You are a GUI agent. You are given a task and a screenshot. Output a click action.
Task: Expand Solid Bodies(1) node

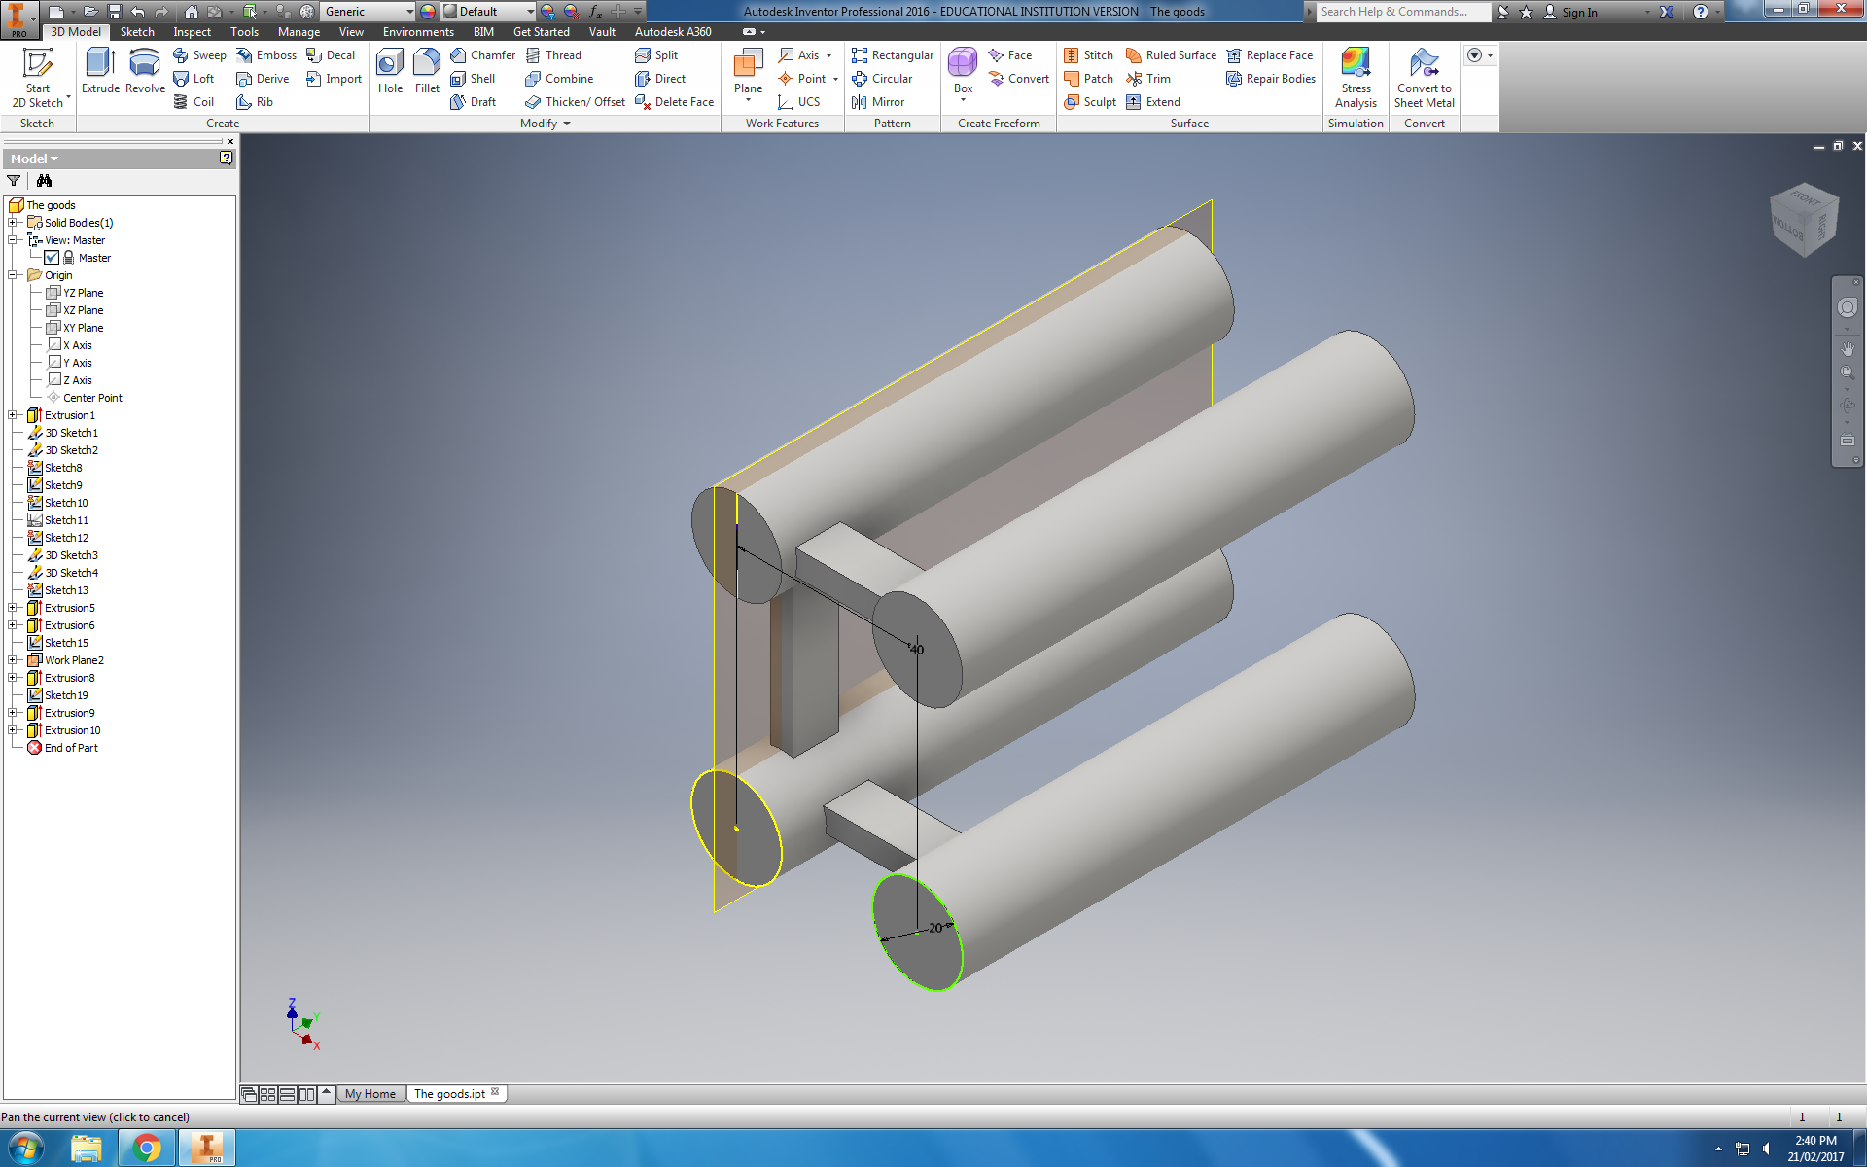point(13,223)
